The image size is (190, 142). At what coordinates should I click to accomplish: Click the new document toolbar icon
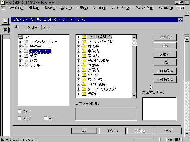click(5, 21)
